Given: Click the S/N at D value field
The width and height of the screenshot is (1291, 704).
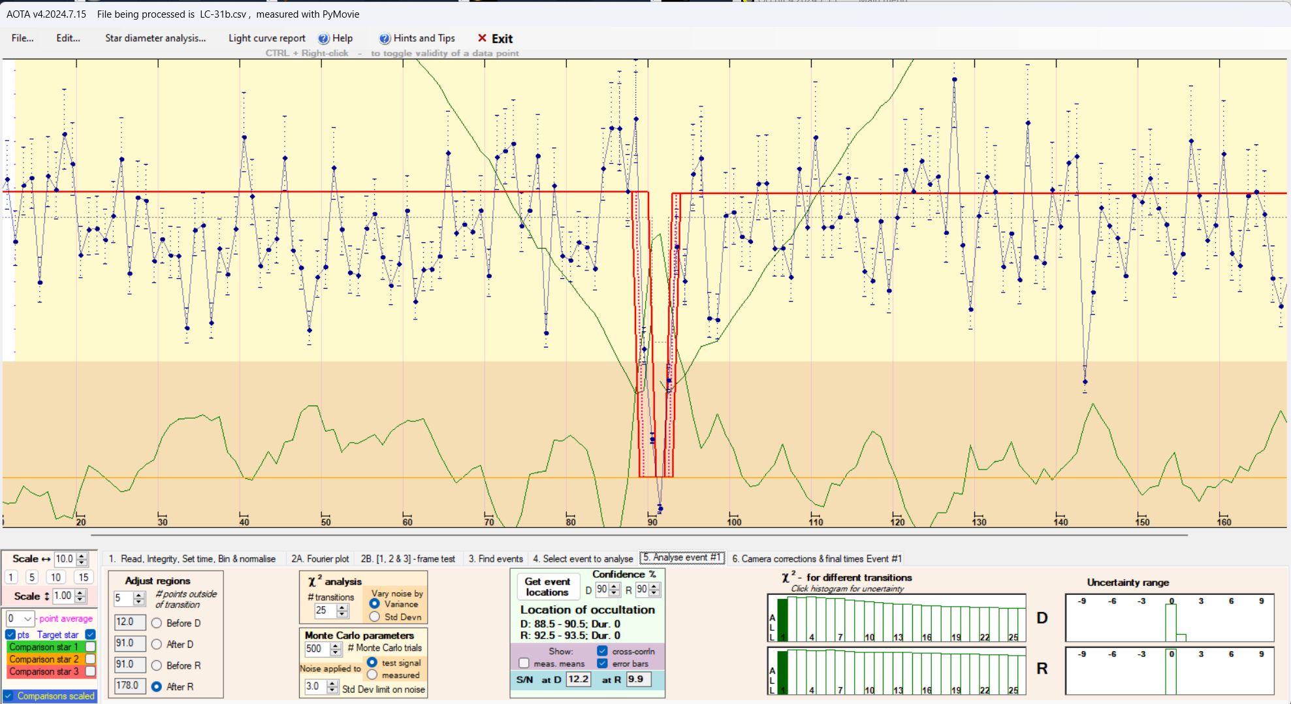Looking at the screenshot, I should [x=579, y=679].
